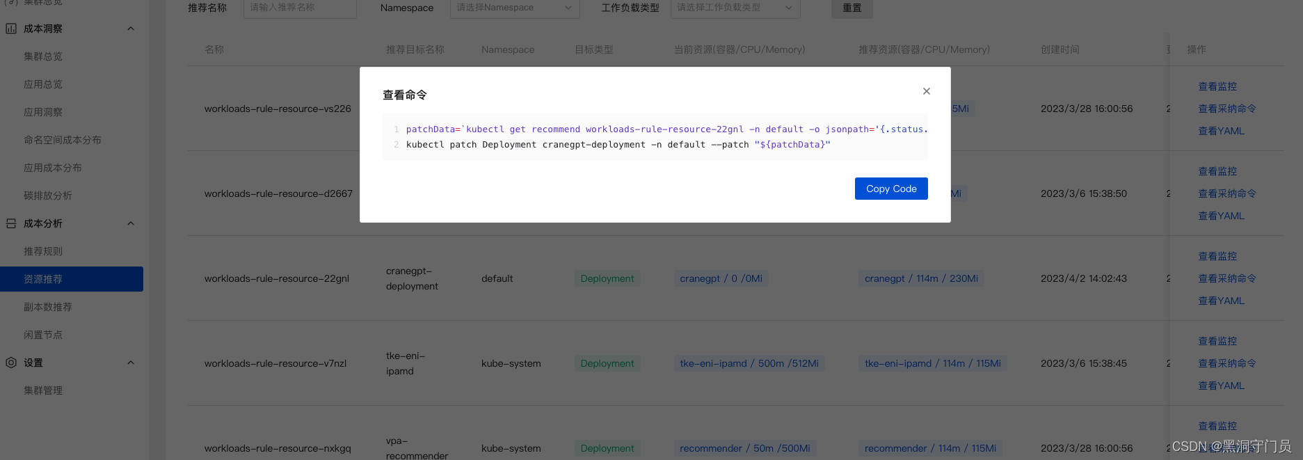Screen dimensions: 1303x460
Task: Click the recommender / 114m / 115Mi tag
Action: point(930,448)
